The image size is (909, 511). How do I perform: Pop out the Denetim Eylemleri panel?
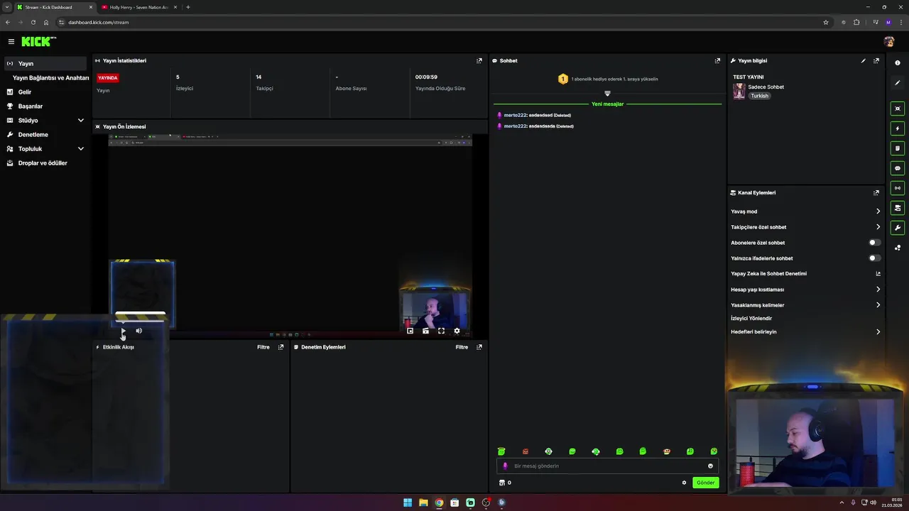[479, 347]
